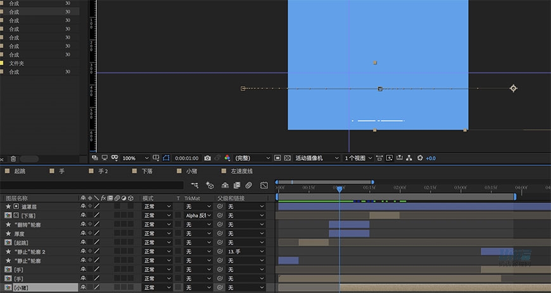Image resolution: width=551 pixels, height=293 pixels.
Task: Take a snapshot with the camera icon
Action: coord(207,158)
